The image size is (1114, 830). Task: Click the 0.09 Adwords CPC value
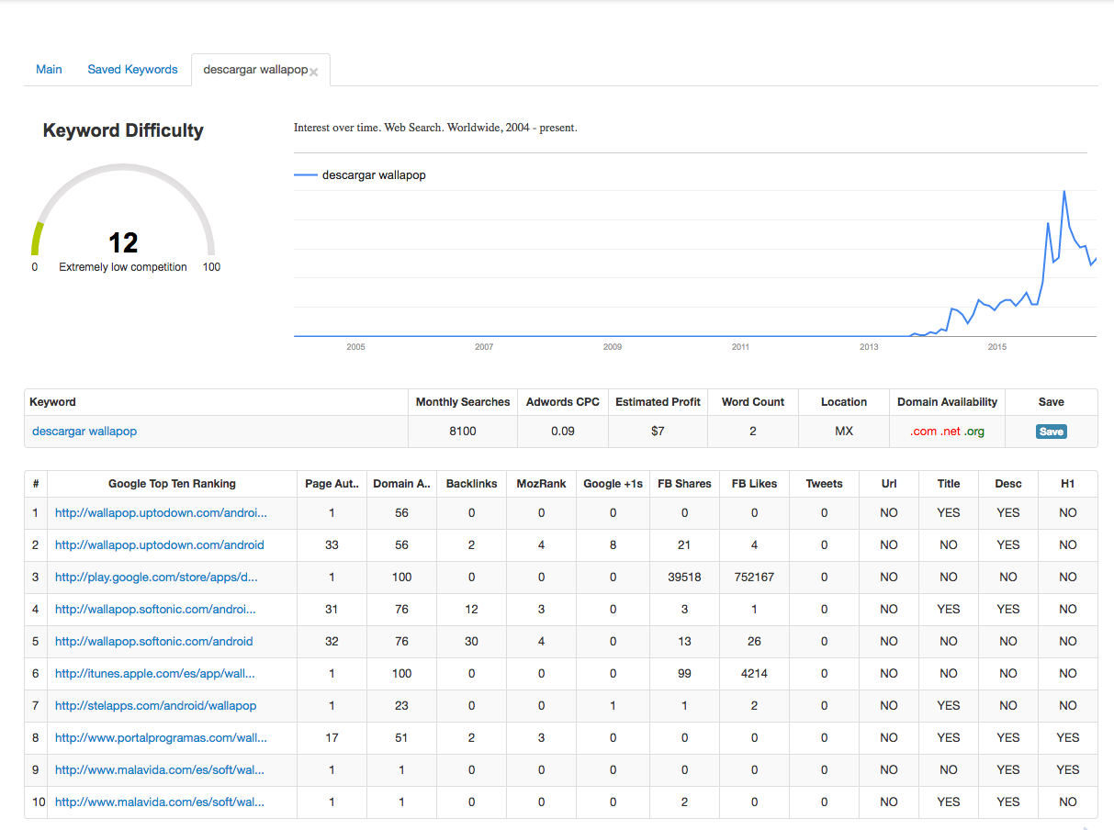click(562, 431)
